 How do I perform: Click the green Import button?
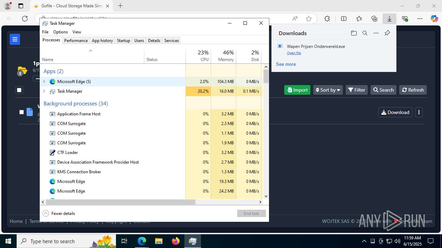(x=297, y=90)
